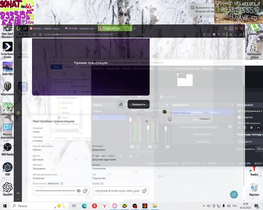Screen dimensions: 263x210
Task: Switch to рутубе — Яндекс tab
Action: point(45,29)
